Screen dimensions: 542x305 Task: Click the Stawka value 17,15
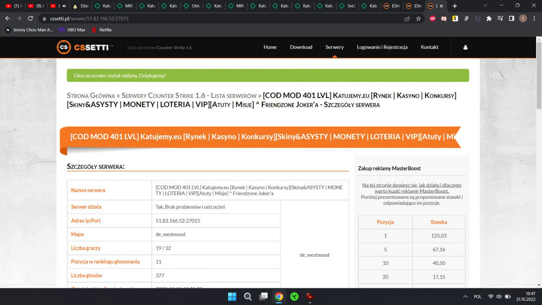coord(438,277)
